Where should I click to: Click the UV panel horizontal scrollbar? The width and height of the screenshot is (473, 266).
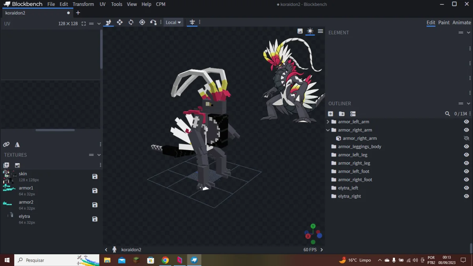[x=55, y=130]
